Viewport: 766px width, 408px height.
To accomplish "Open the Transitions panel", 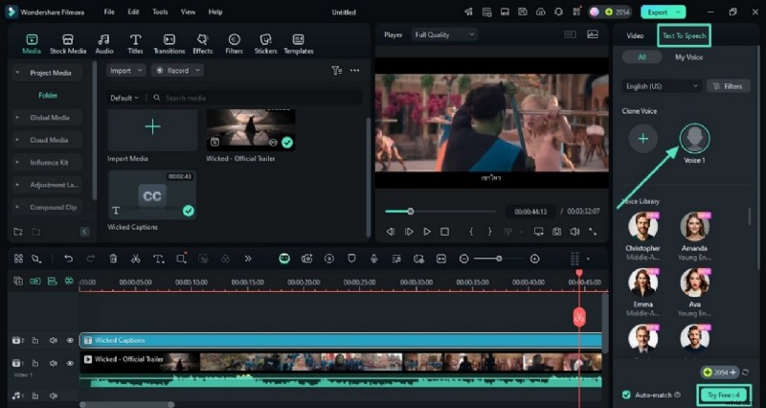I will 169,43.
